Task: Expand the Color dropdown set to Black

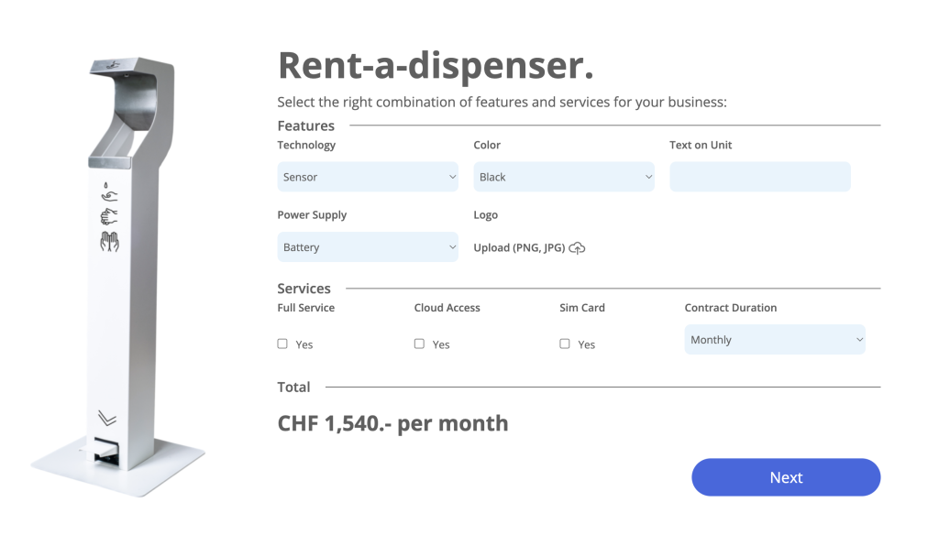Action: [x=564, y=177]
